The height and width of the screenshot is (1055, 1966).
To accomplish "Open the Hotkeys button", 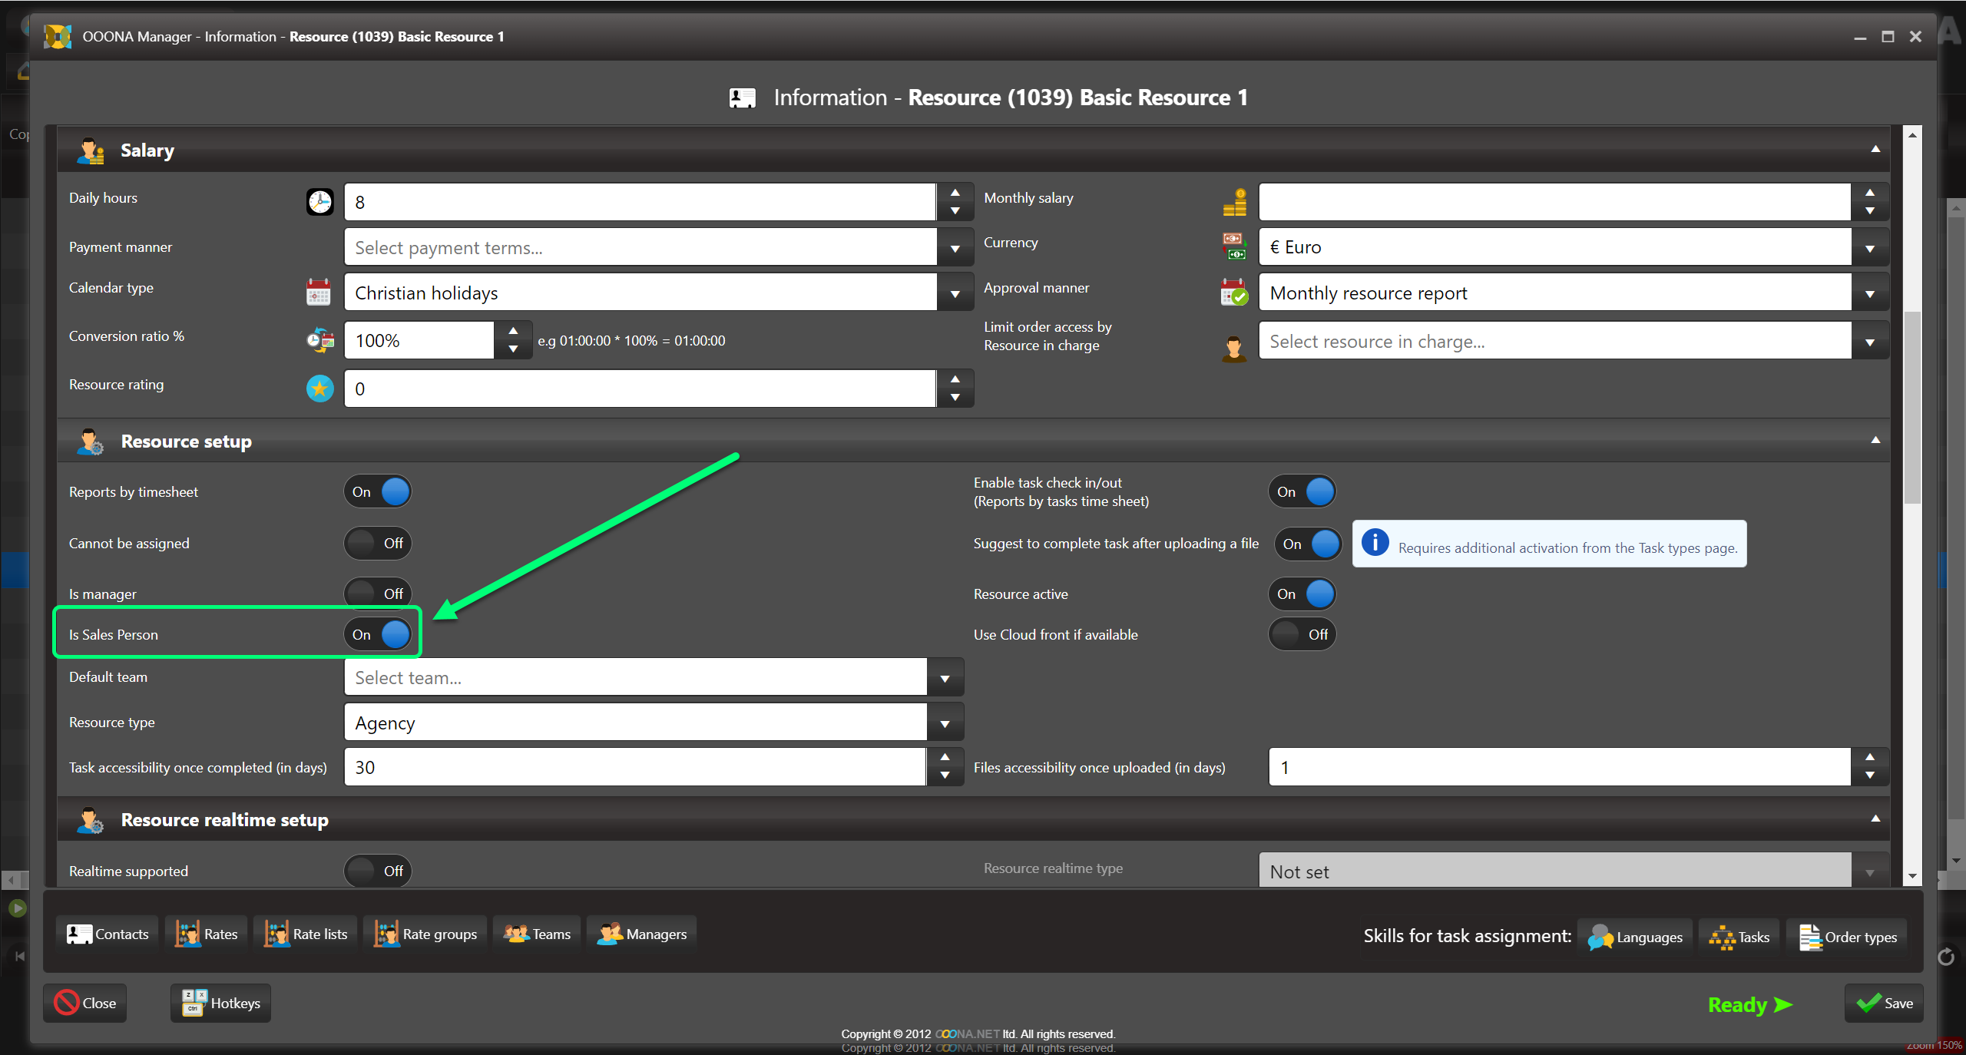I will coord(221,1003).
